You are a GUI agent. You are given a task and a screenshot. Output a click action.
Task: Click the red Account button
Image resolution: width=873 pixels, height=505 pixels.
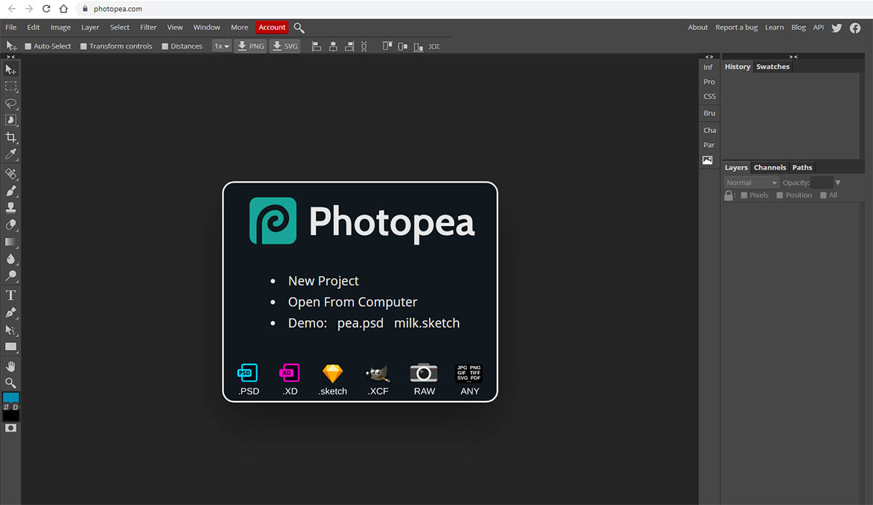point(272,28)
